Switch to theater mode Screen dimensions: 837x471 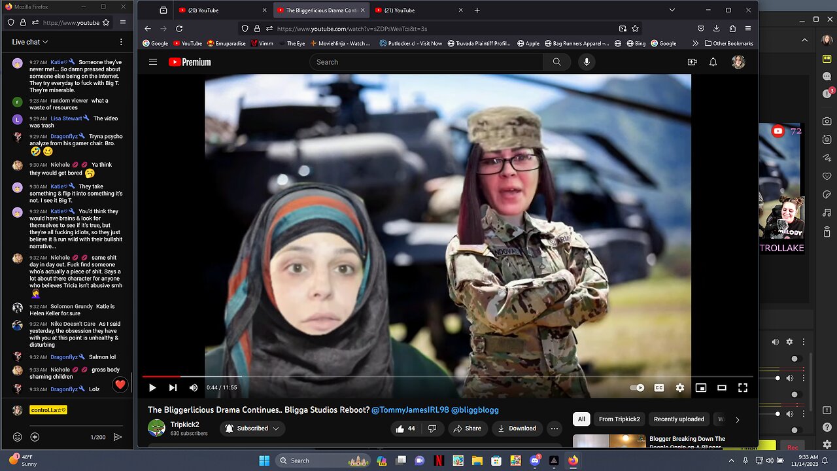point(722,388)
